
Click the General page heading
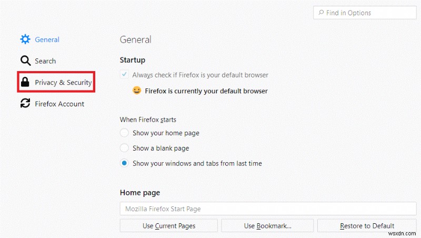coord(135,39)
